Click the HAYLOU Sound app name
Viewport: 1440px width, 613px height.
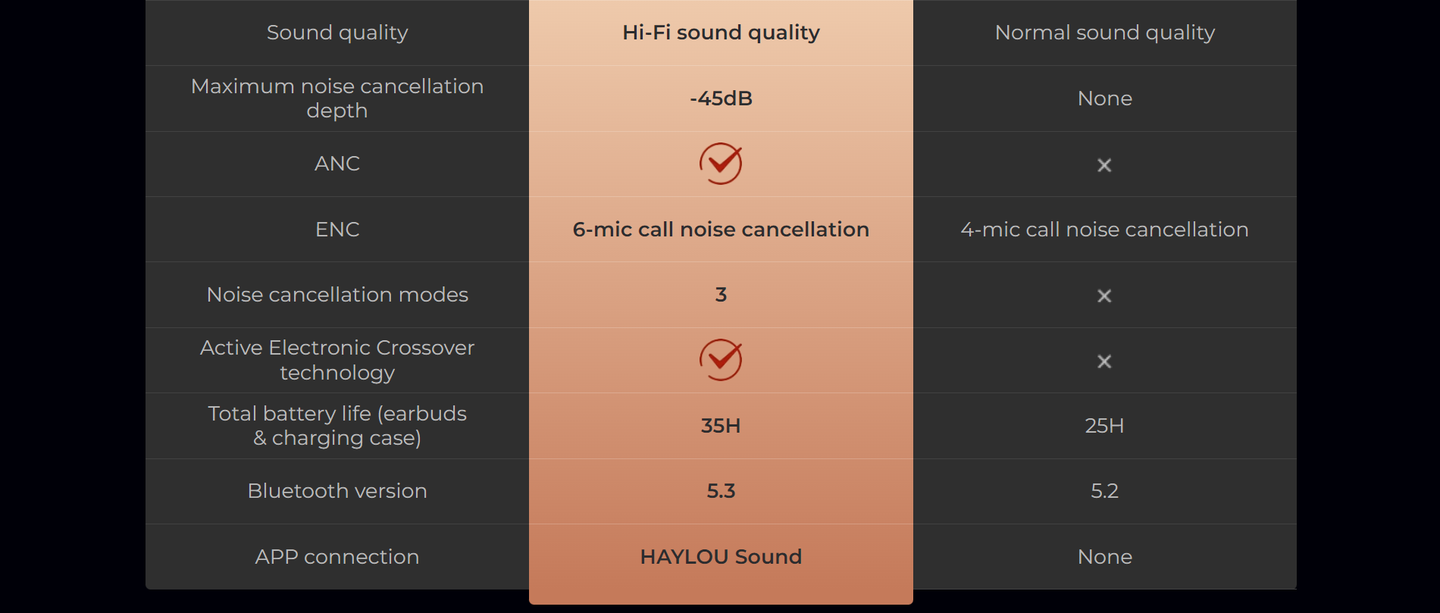click(x=721, y=557)
